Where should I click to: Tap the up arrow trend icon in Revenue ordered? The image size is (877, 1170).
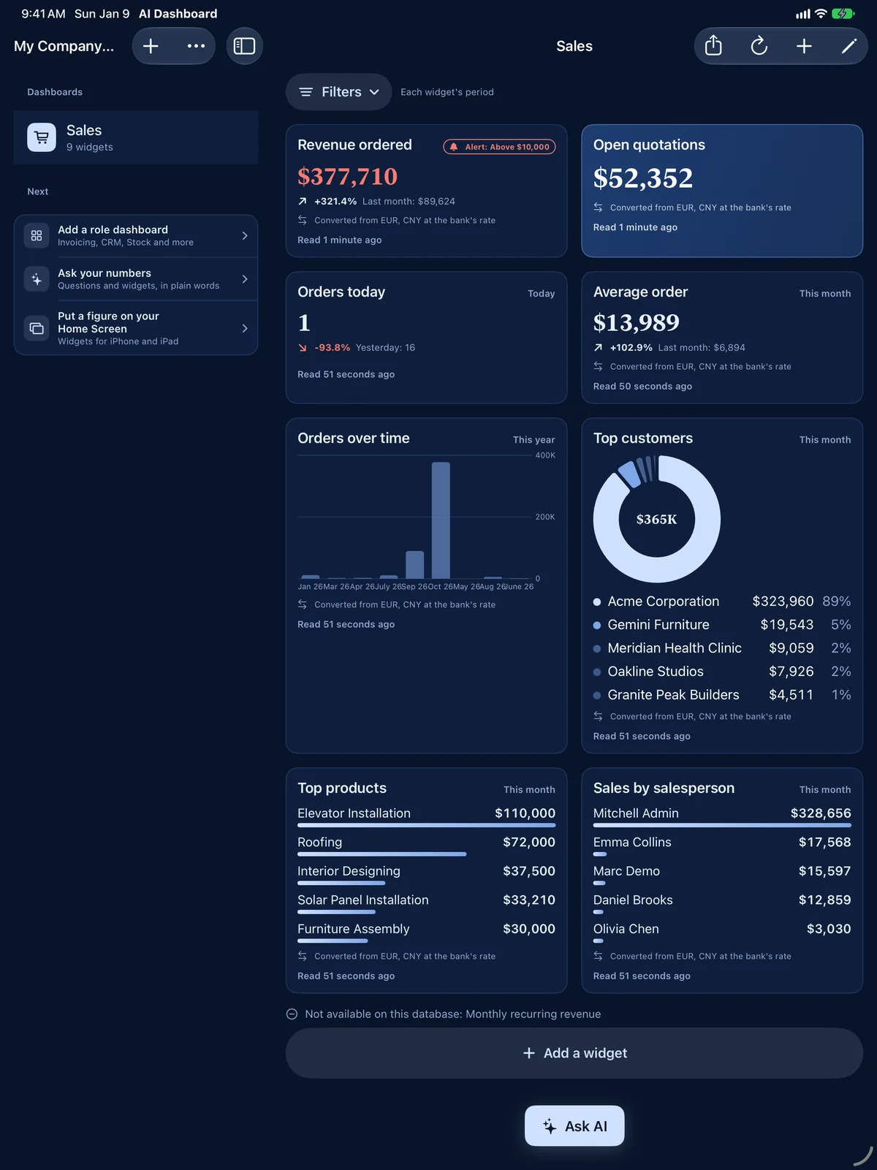point(303,201)
